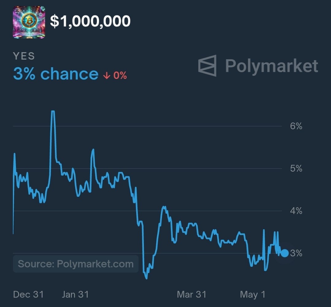Click the Jan 31 axis label

75,294
